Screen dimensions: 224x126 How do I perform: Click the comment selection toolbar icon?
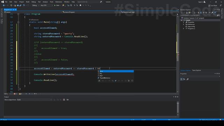click(75, 6)
